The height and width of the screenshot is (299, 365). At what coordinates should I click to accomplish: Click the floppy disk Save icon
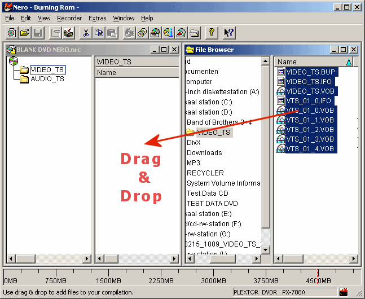tap(38, 33)
